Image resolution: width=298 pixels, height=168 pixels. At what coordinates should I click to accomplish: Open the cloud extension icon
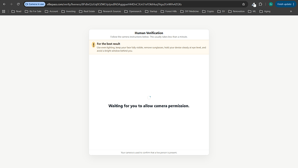click(254, 4)
